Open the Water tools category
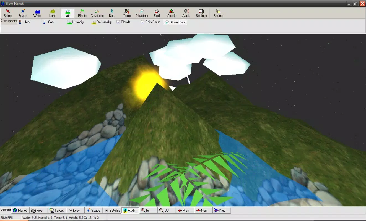 [x=38, y=13]
